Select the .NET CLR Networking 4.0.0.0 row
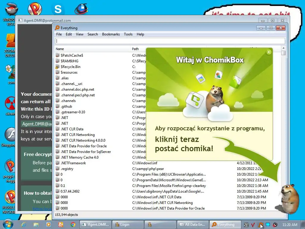This screenshot has width=305, height=229. [83, 140]
